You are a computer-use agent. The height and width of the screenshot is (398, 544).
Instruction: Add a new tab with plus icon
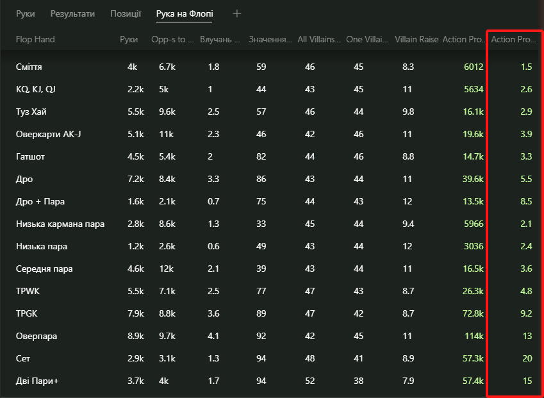(x=236, y=14)
